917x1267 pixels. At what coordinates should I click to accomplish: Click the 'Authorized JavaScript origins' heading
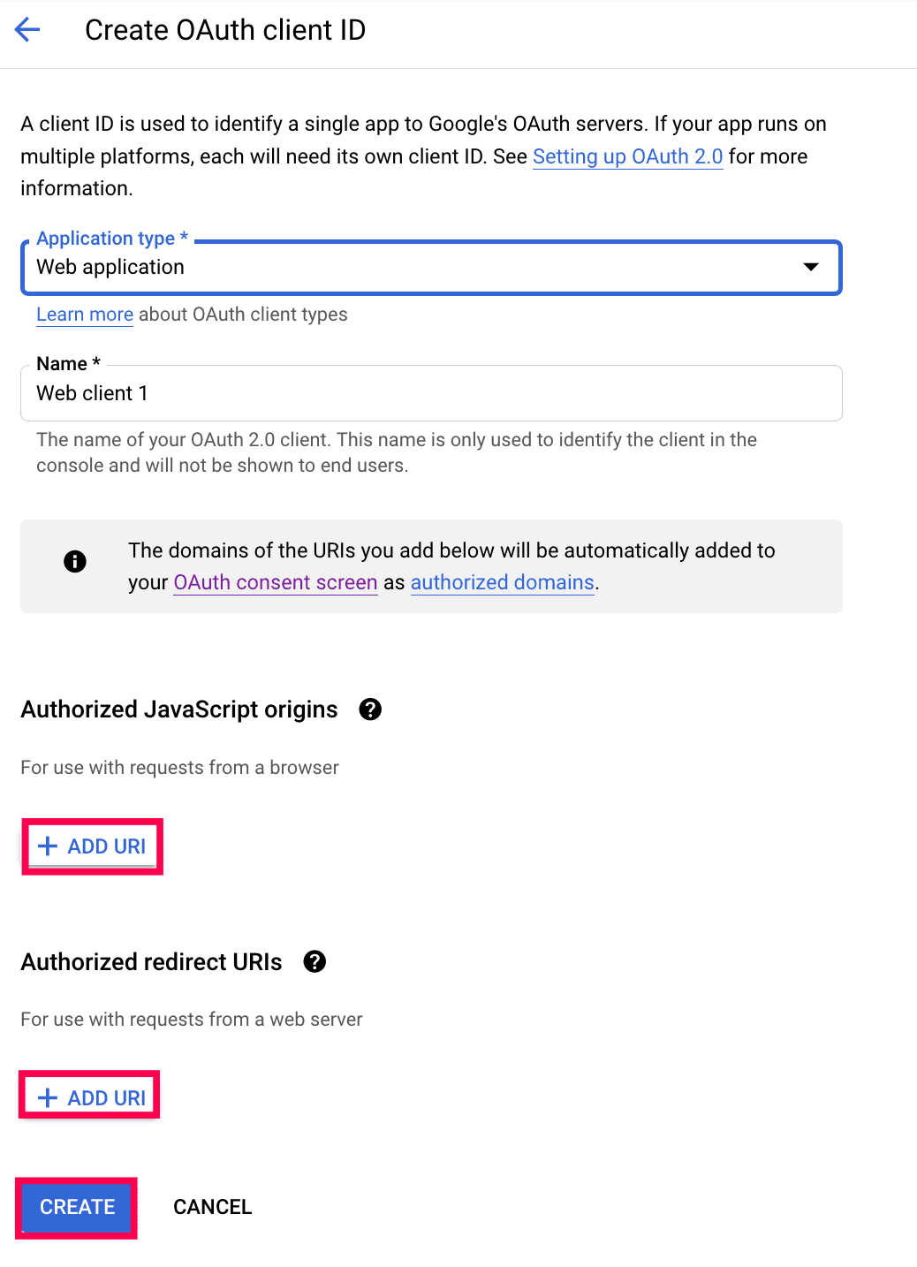click(179, 709)
